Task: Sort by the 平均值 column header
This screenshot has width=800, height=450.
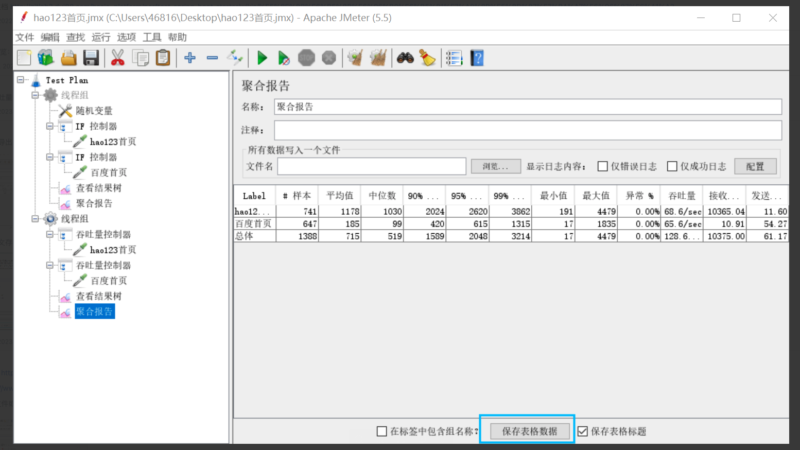Action: [x=340, y=196]
